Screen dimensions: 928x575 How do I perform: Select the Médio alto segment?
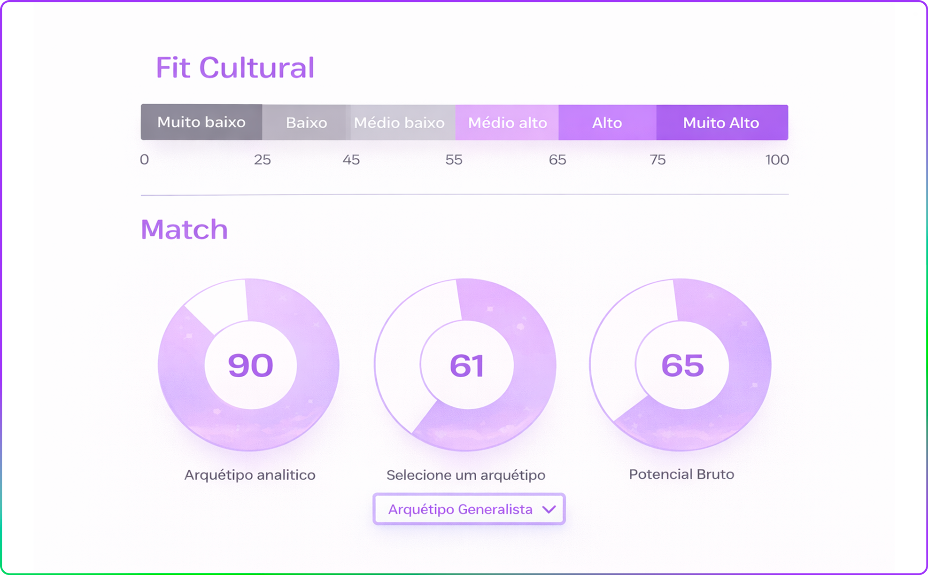pos(507,123)
